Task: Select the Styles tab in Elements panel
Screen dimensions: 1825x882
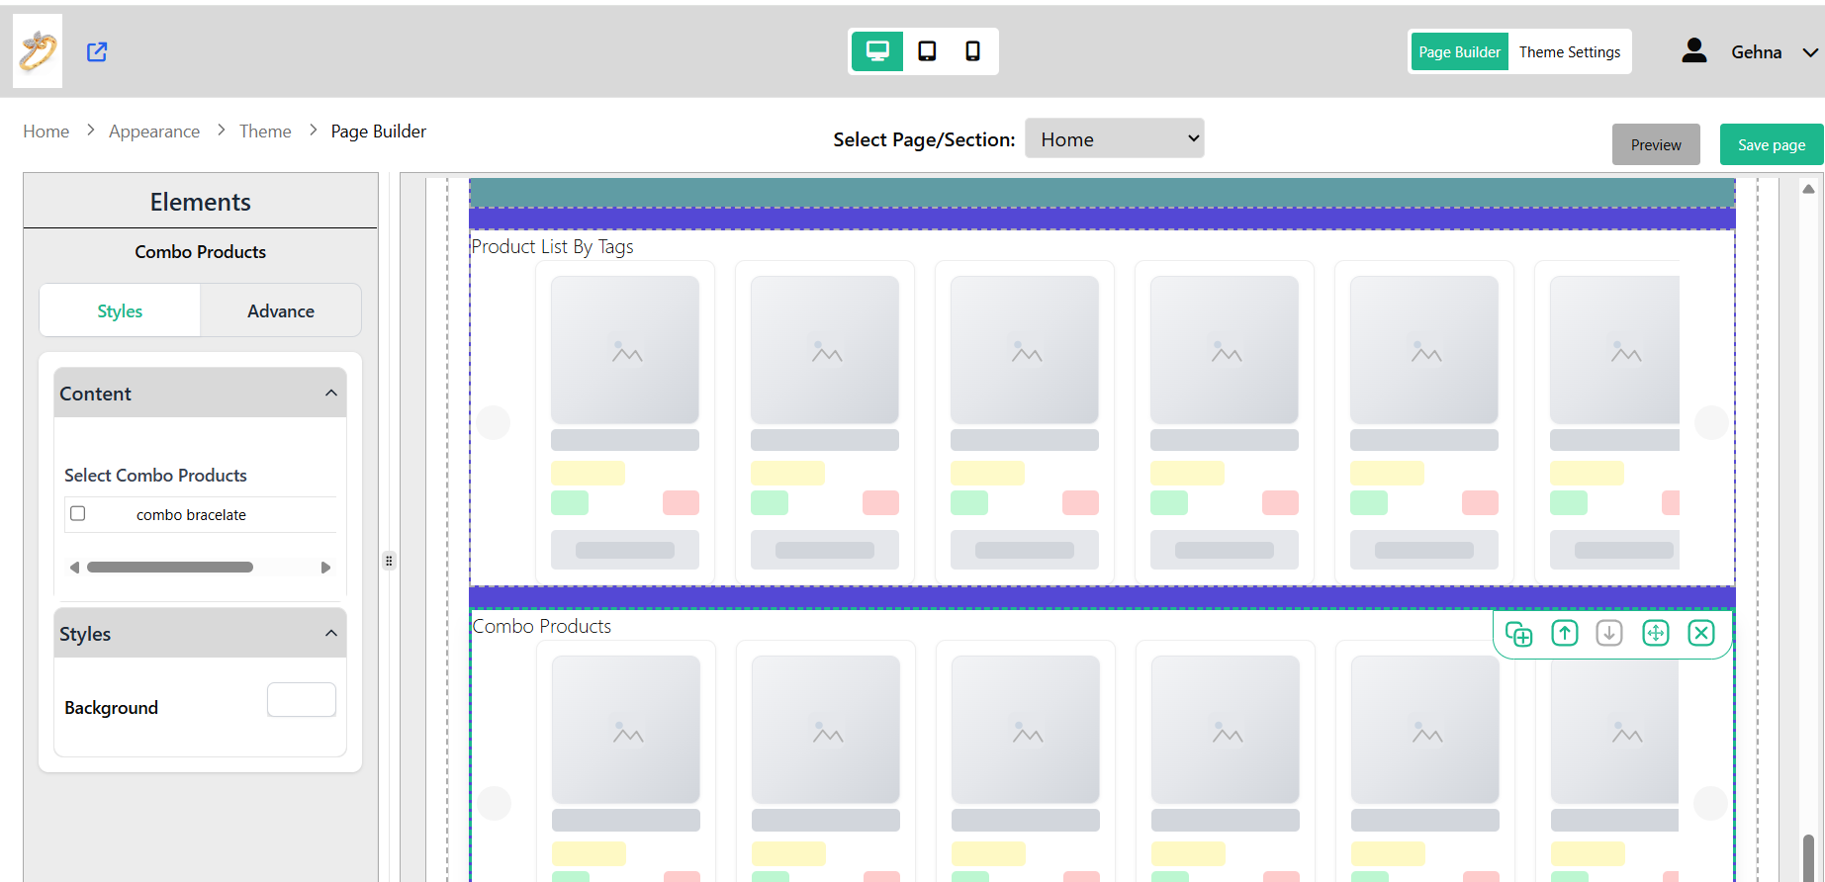Action: pos(120,310)
